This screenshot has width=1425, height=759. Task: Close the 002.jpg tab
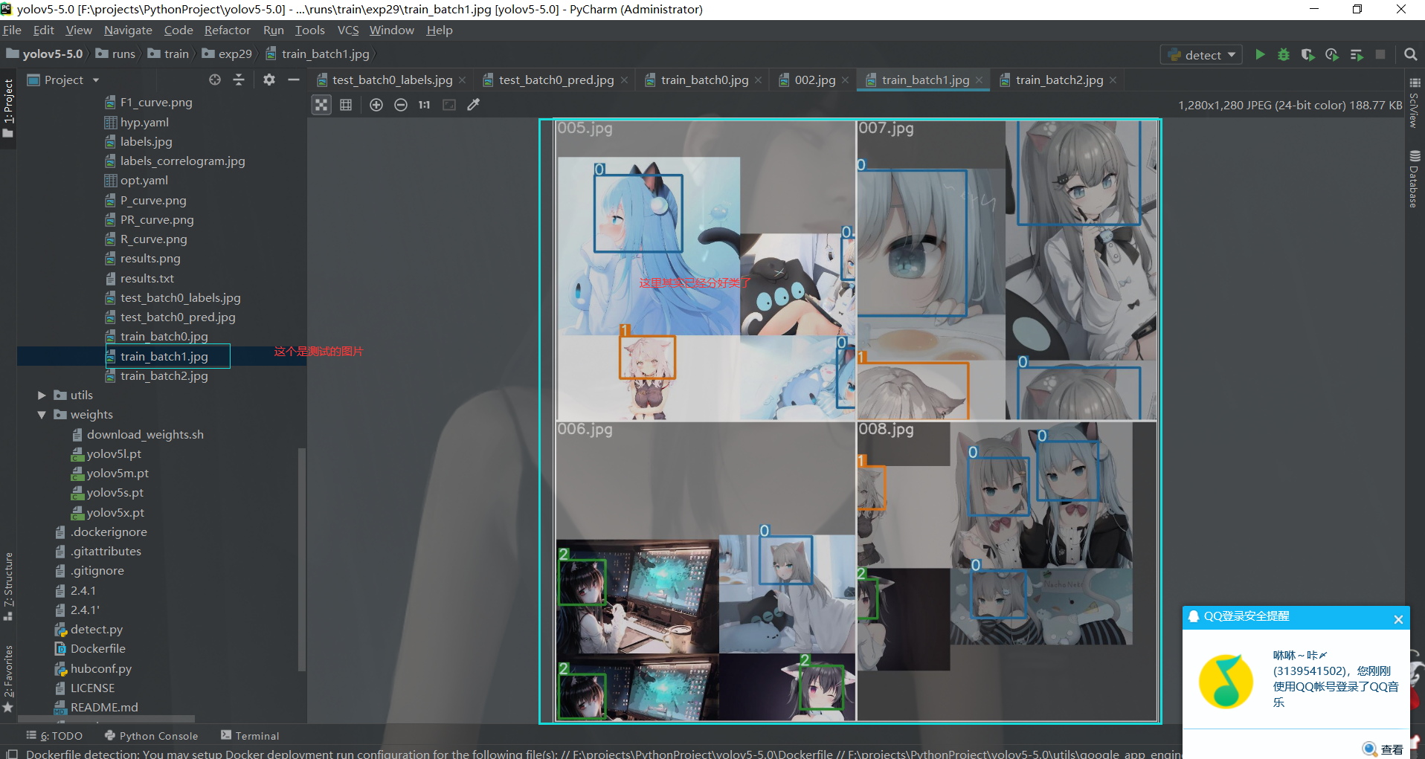(x=845, y=80)
